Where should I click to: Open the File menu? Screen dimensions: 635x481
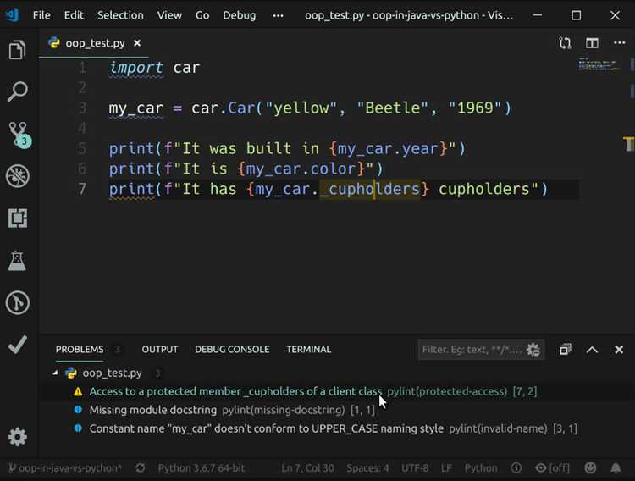[x=41, y=15]
